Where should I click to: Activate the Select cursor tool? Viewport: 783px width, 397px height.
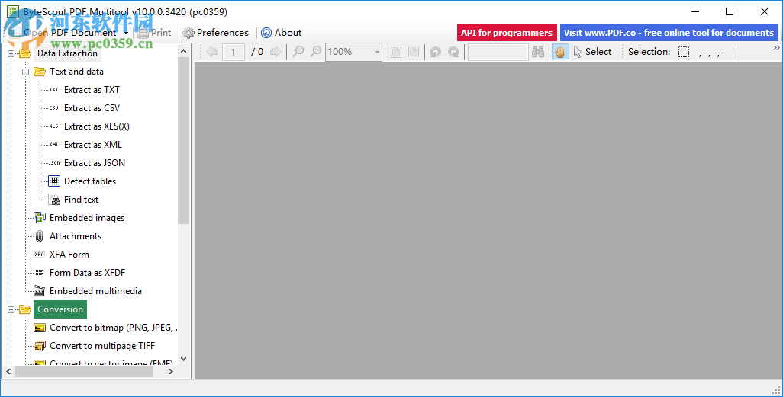(593, 52)
